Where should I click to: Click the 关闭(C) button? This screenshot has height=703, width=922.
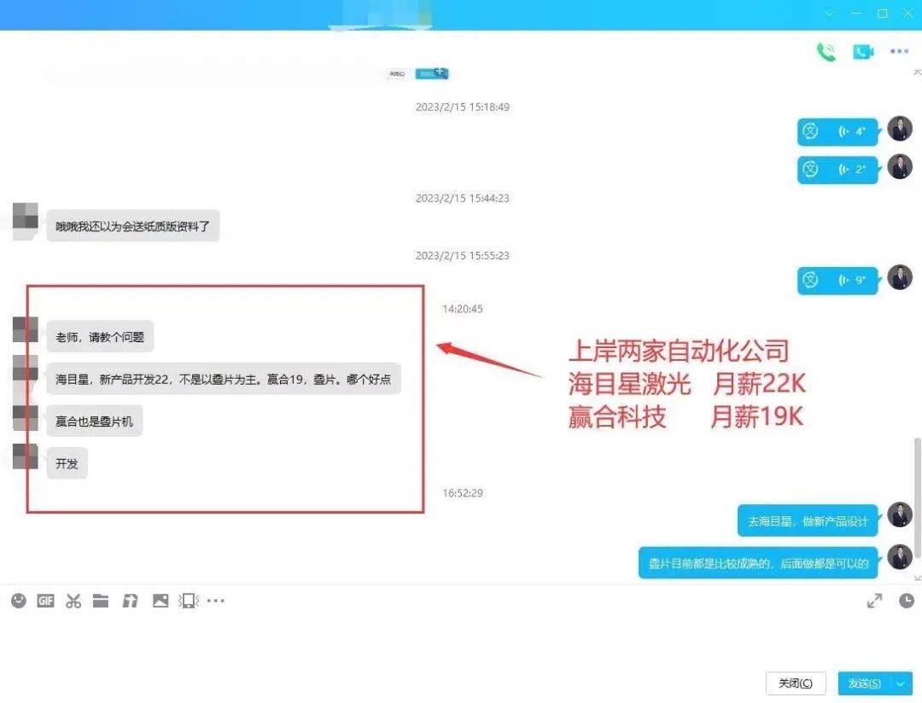click(x=796, y=683)
